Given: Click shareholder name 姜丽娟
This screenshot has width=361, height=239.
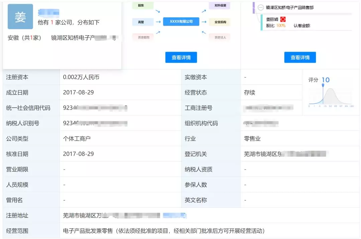Looking at the screenshot, I should pyautogui.click(x=272, y=20).
